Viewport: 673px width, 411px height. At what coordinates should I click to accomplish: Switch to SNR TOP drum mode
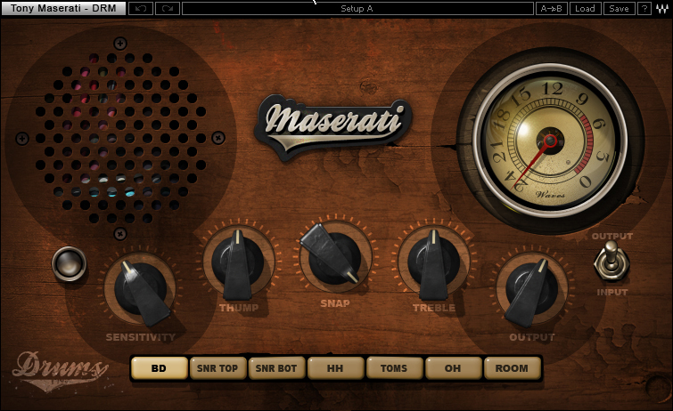pyautogui.click(x=217, y=368)
